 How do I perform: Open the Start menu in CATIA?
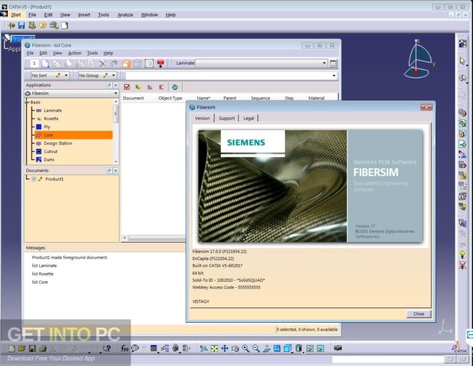16,15
